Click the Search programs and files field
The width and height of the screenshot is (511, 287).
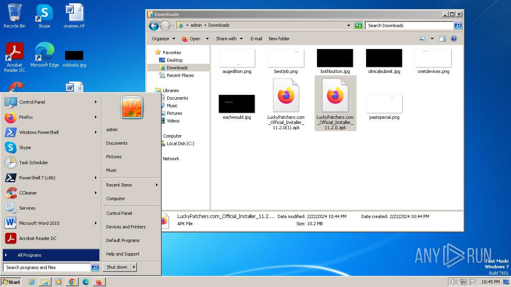click(47, 267)
